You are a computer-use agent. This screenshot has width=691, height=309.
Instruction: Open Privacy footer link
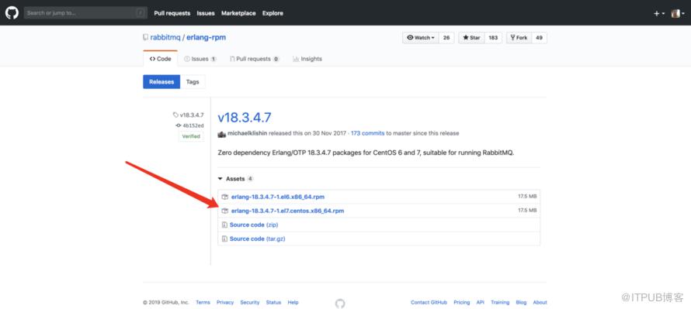click(225, 302)
